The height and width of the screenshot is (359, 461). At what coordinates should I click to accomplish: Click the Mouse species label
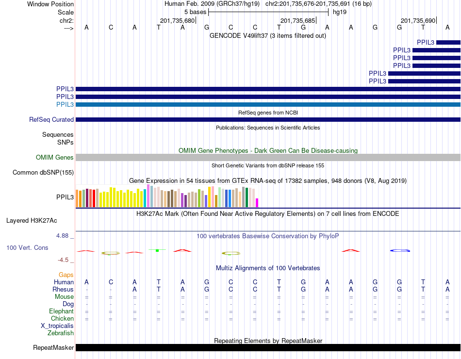64,297
